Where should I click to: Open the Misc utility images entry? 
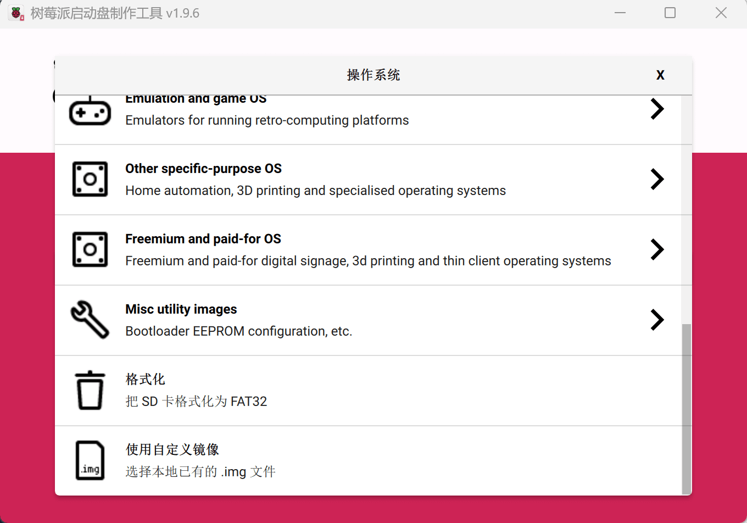181,310
